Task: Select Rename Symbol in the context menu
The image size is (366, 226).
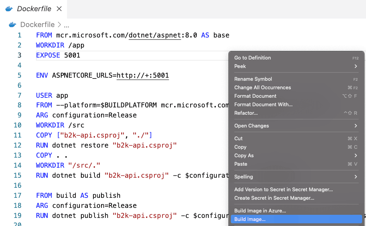Action: click(x=296, y=79)
